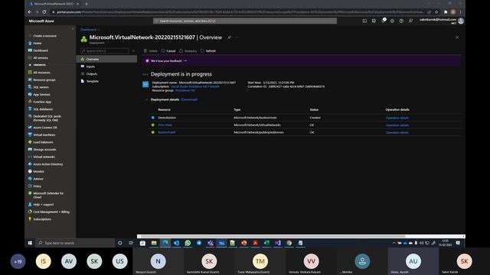Click the Refresh toolbar button
490x275 pixels.
pos(208,51)
